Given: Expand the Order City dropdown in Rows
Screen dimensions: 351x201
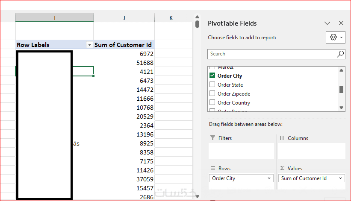Looking at the screenshot, I should [269, 178].
